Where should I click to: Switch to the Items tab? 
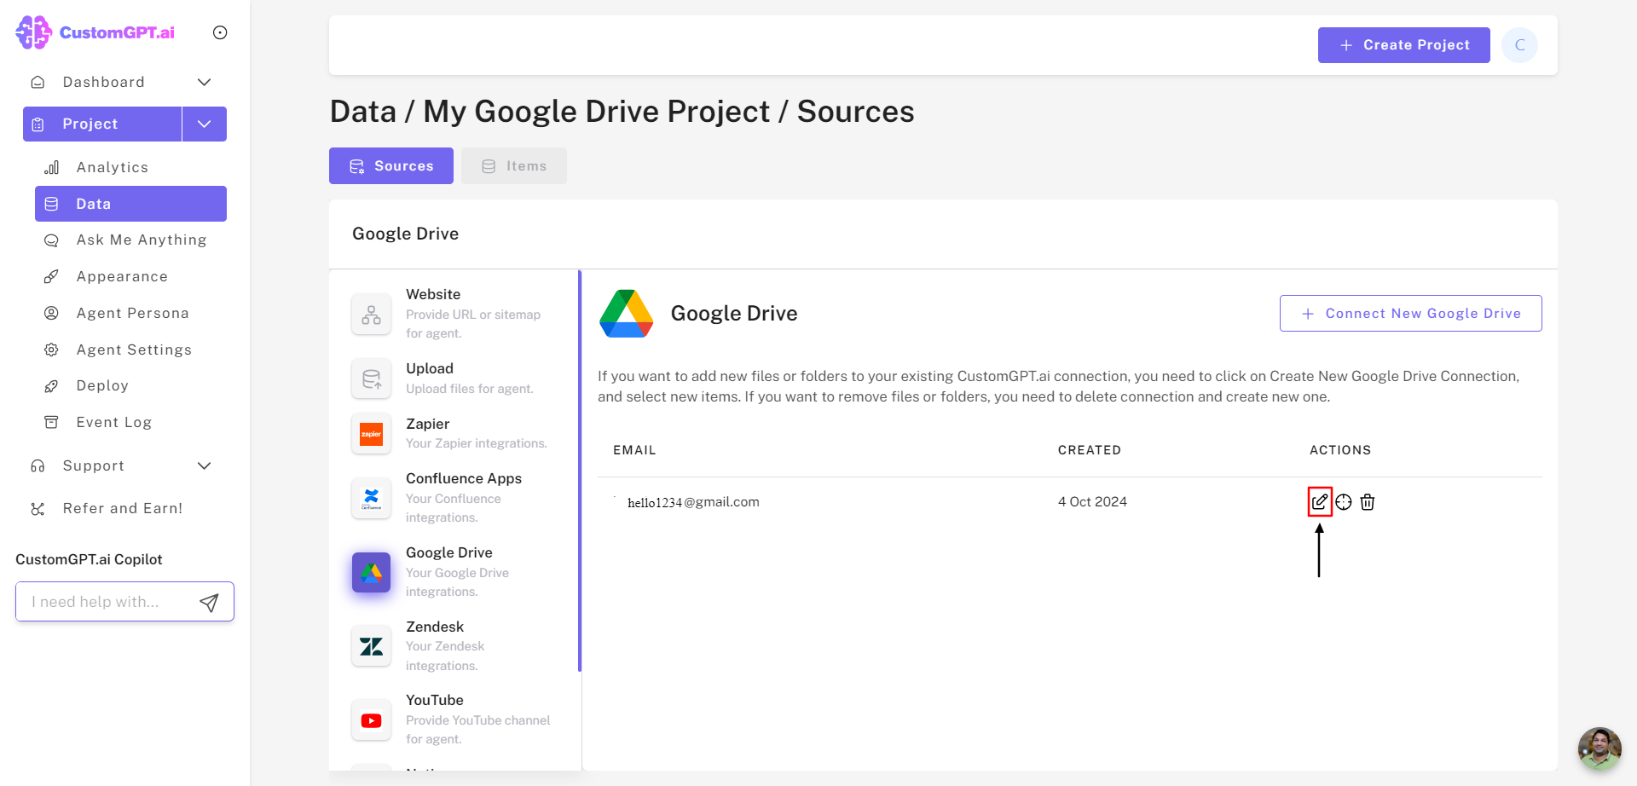(x=514, y=165)
